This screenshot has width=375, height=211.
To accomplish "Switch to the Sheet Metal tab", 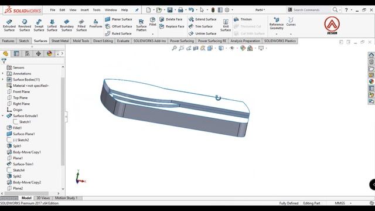I will click(60, 41).
